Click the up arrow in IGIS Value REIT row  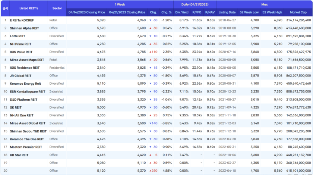click(151, 52)
